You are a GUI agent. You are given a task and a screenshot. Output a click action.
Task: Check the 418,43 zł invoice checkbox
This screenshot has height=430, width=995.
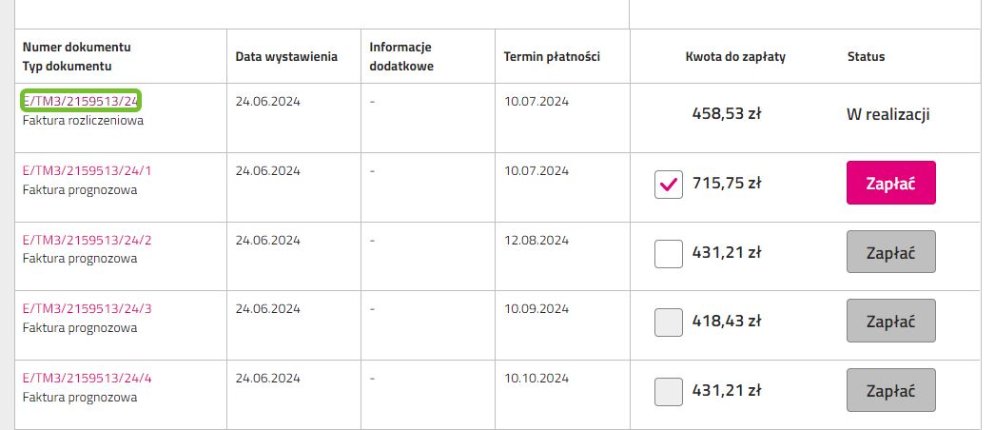point(668,322)
